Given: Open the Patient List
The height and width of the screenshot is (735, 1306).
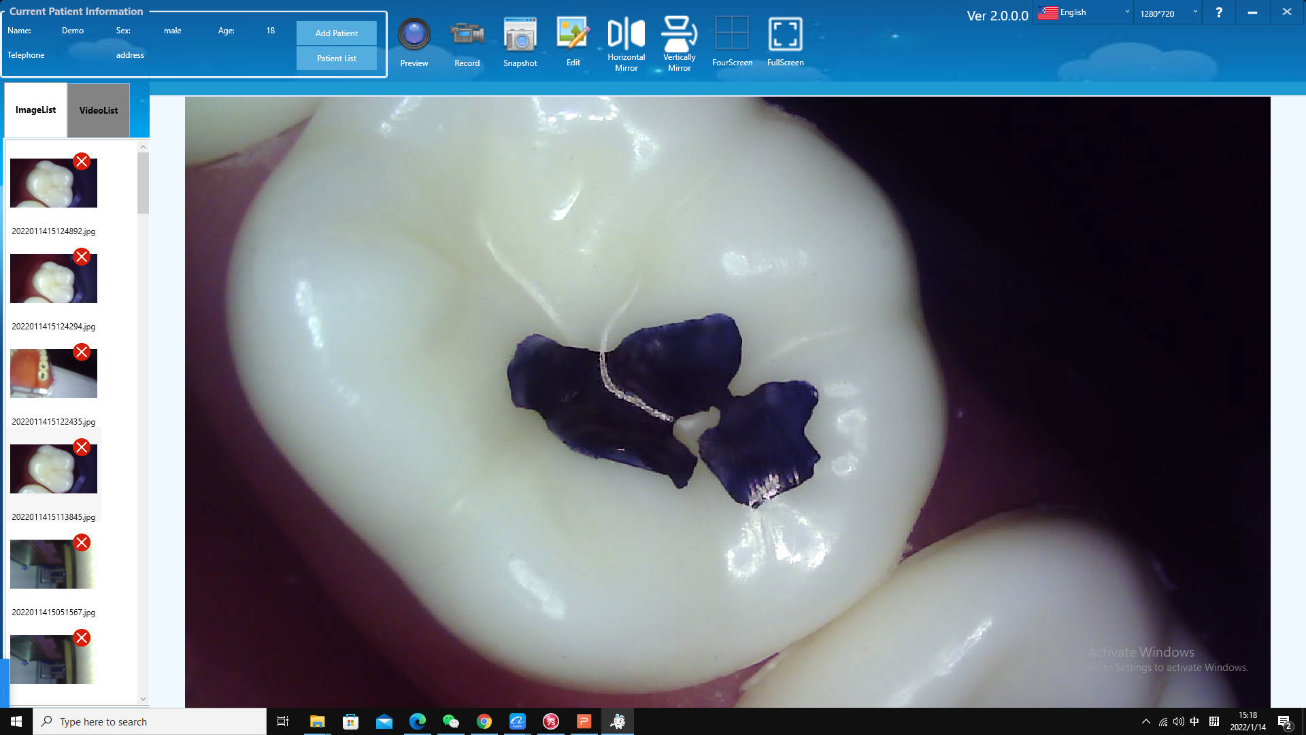Looking at the screenshot, I should click(x=336, y=59).
